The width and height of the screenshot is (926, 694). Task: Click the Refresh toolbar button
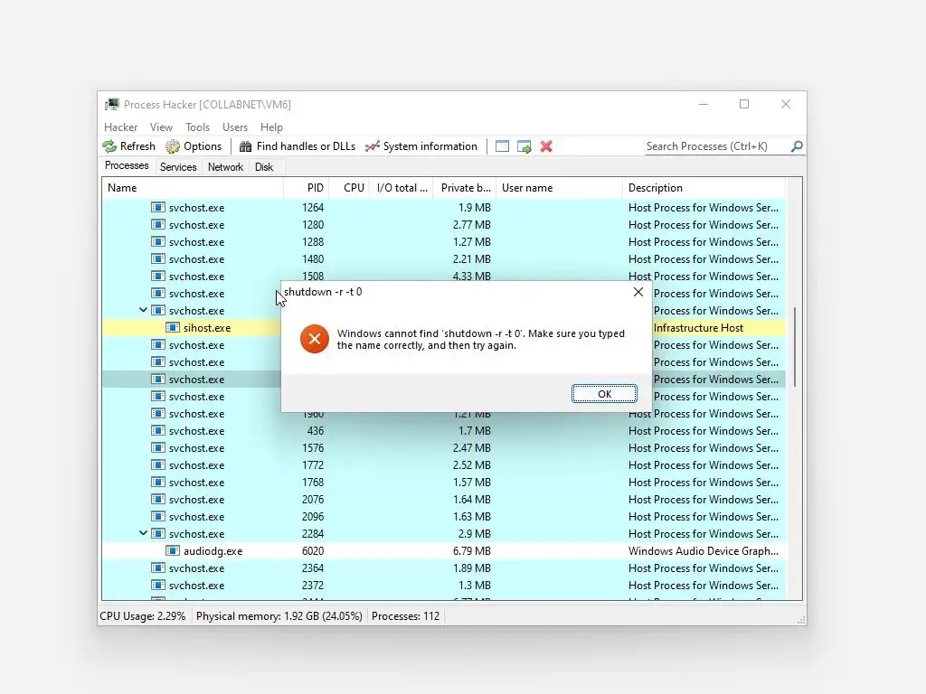[128, 146]
